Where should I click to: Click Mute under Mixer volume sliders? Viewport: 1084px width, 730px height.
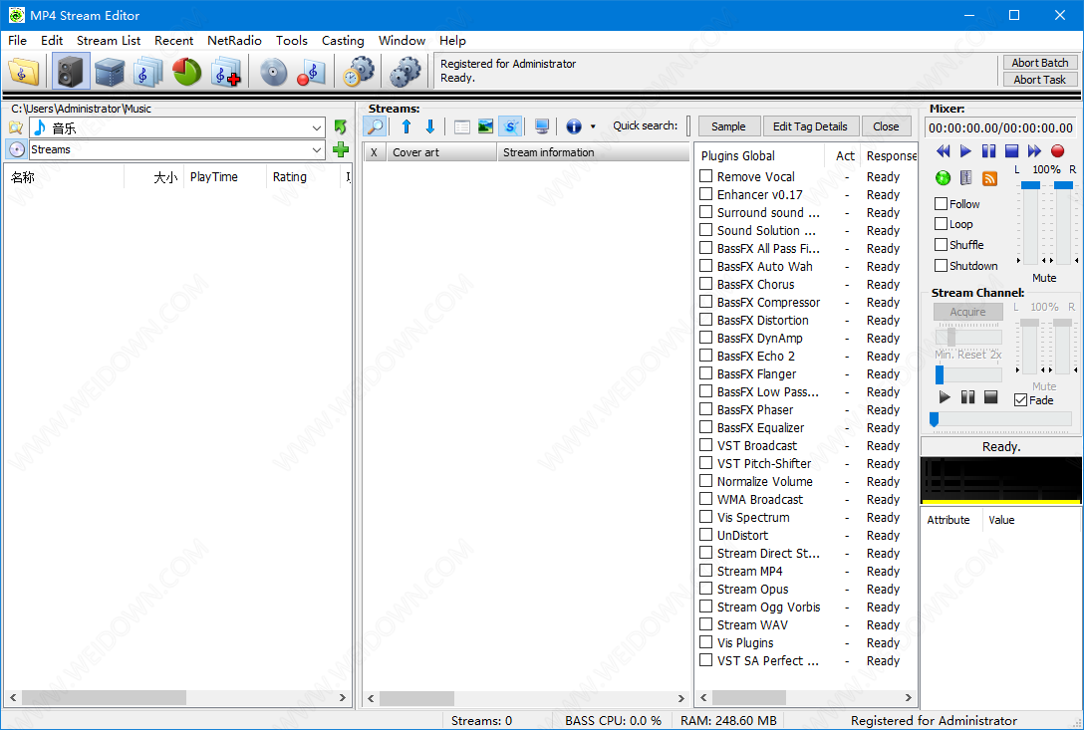coord(1044,278)
